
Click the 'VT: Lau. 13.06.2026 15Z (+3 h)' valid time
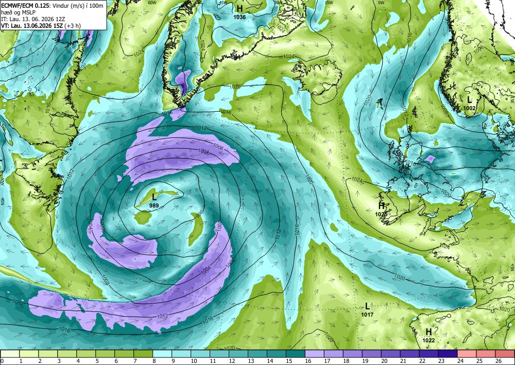(x=41, y=26)
